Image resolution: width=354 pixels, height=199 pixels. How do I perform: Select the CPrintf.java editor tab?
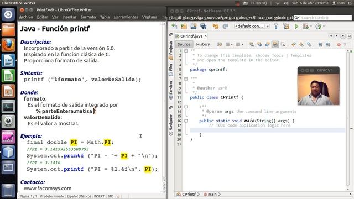191,36
